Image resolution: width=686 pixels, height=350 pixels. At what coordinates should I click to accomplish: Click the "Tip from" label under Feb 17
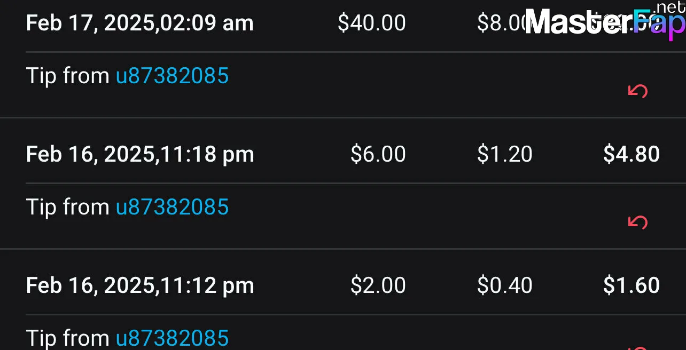click(68, 76)
